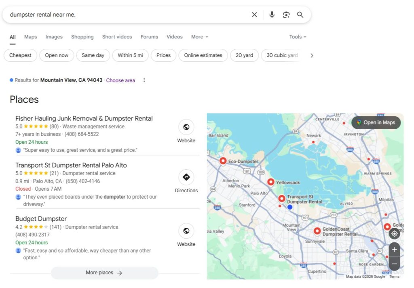The width and height of the screenshot is (414, 288).
Task: Open the More search categories dropdown
Action: click(x=199, y=37)
